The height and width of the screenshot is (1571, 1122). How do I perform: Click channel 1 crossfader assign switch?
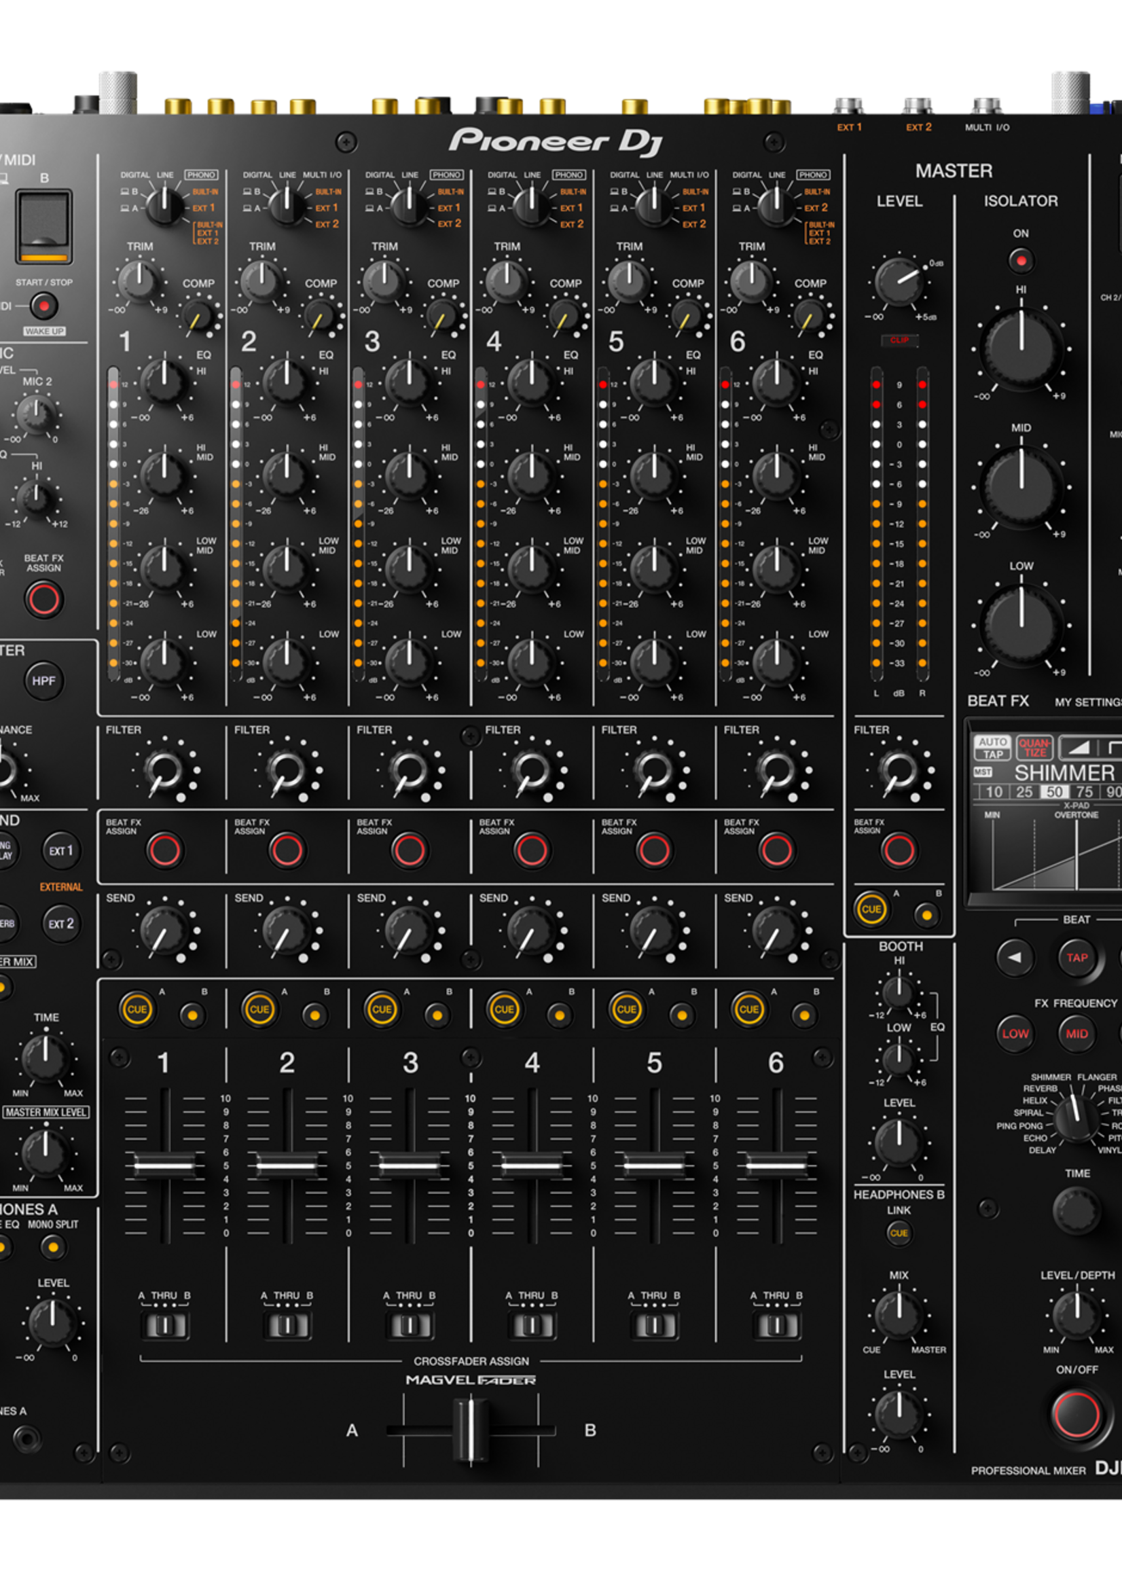pyautogui.click(x=164, y=1325)
